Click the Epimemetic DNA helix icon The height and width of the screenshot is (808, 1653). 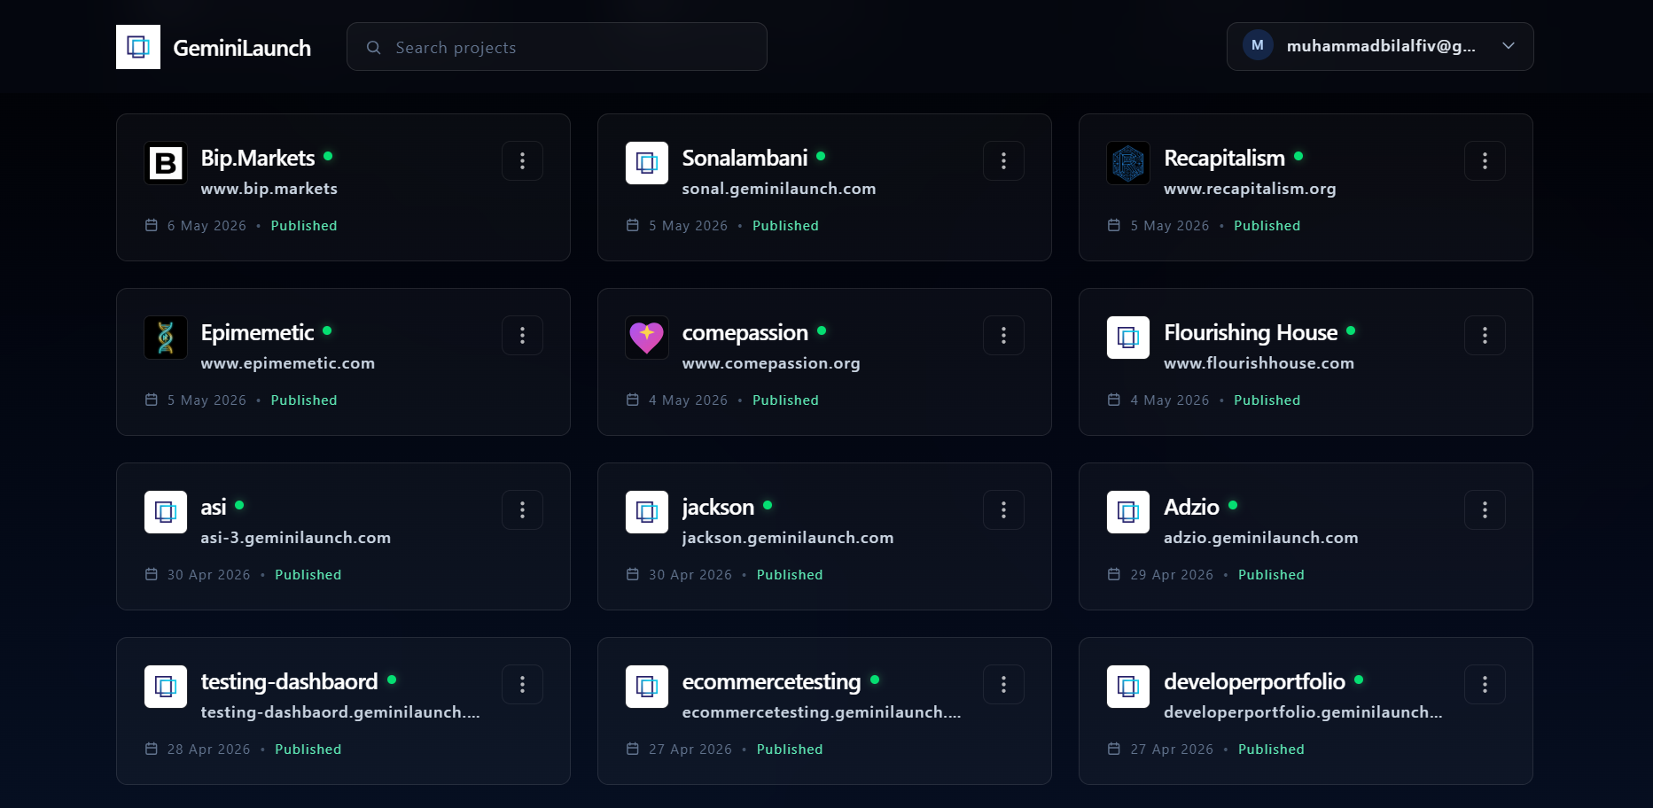coord(166,338)
